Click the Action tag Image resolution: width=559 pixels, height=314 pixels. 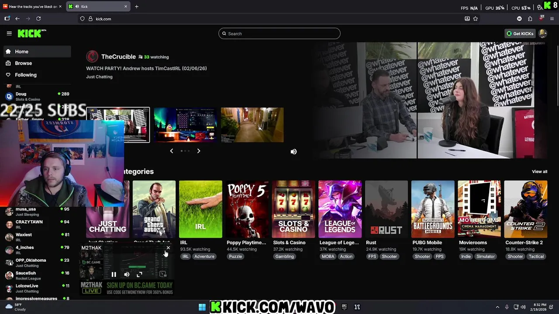click(x=346, y=256)
